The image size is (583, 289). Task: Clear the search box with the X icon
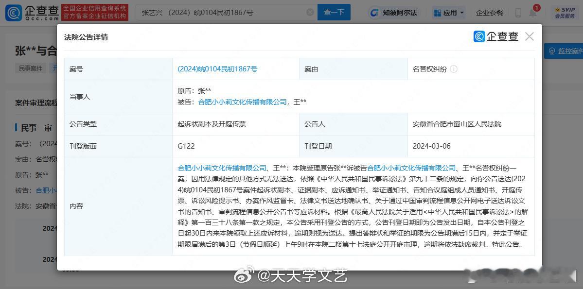click(x=310, y=12)
